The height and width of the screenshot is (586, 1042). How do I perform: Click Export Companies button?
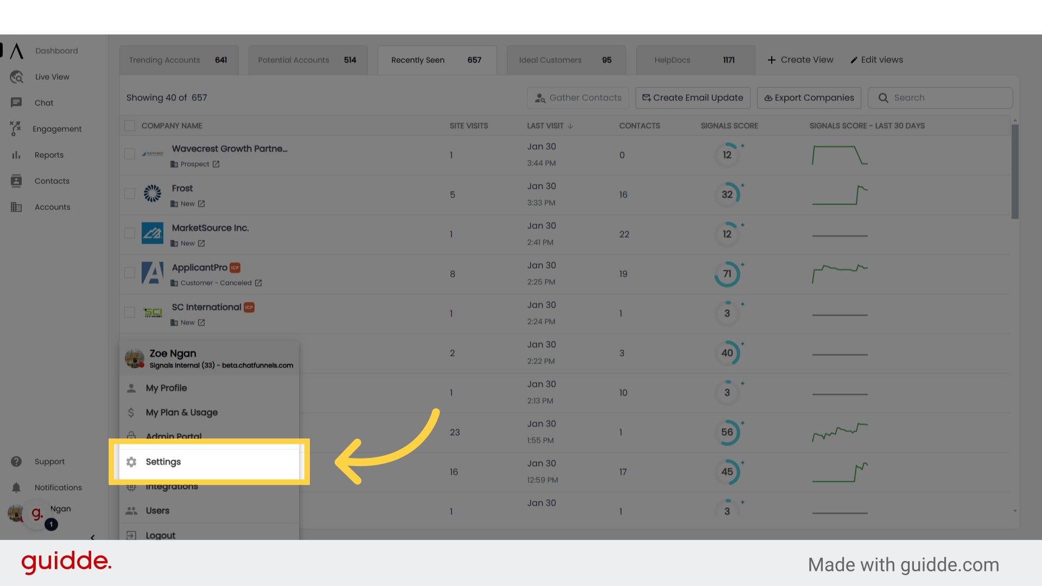(x=809, y=98)
